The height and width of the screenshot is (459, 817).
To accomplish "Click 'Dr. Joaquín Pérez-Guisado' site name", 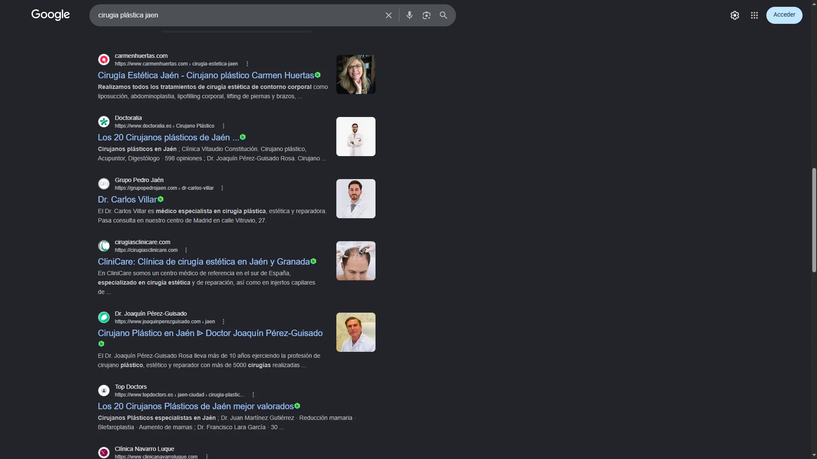I will 151,314.
